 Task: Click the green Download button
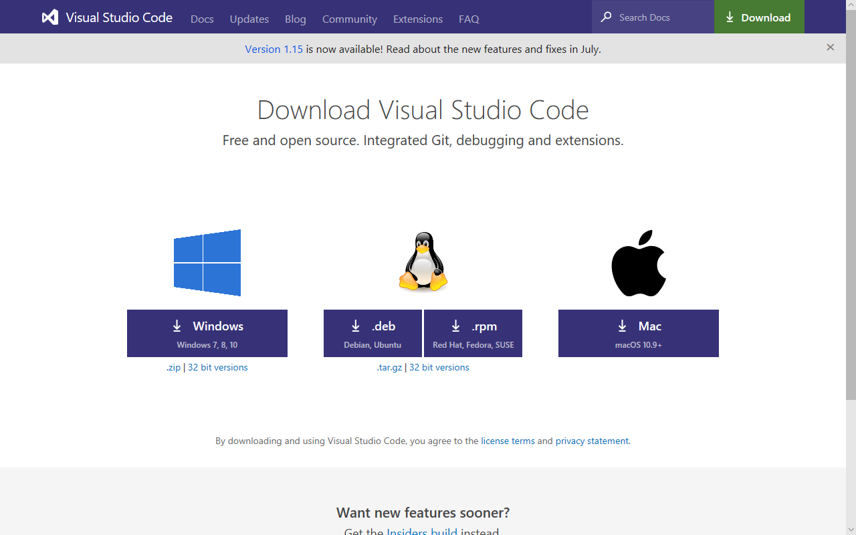pos(759,17)
